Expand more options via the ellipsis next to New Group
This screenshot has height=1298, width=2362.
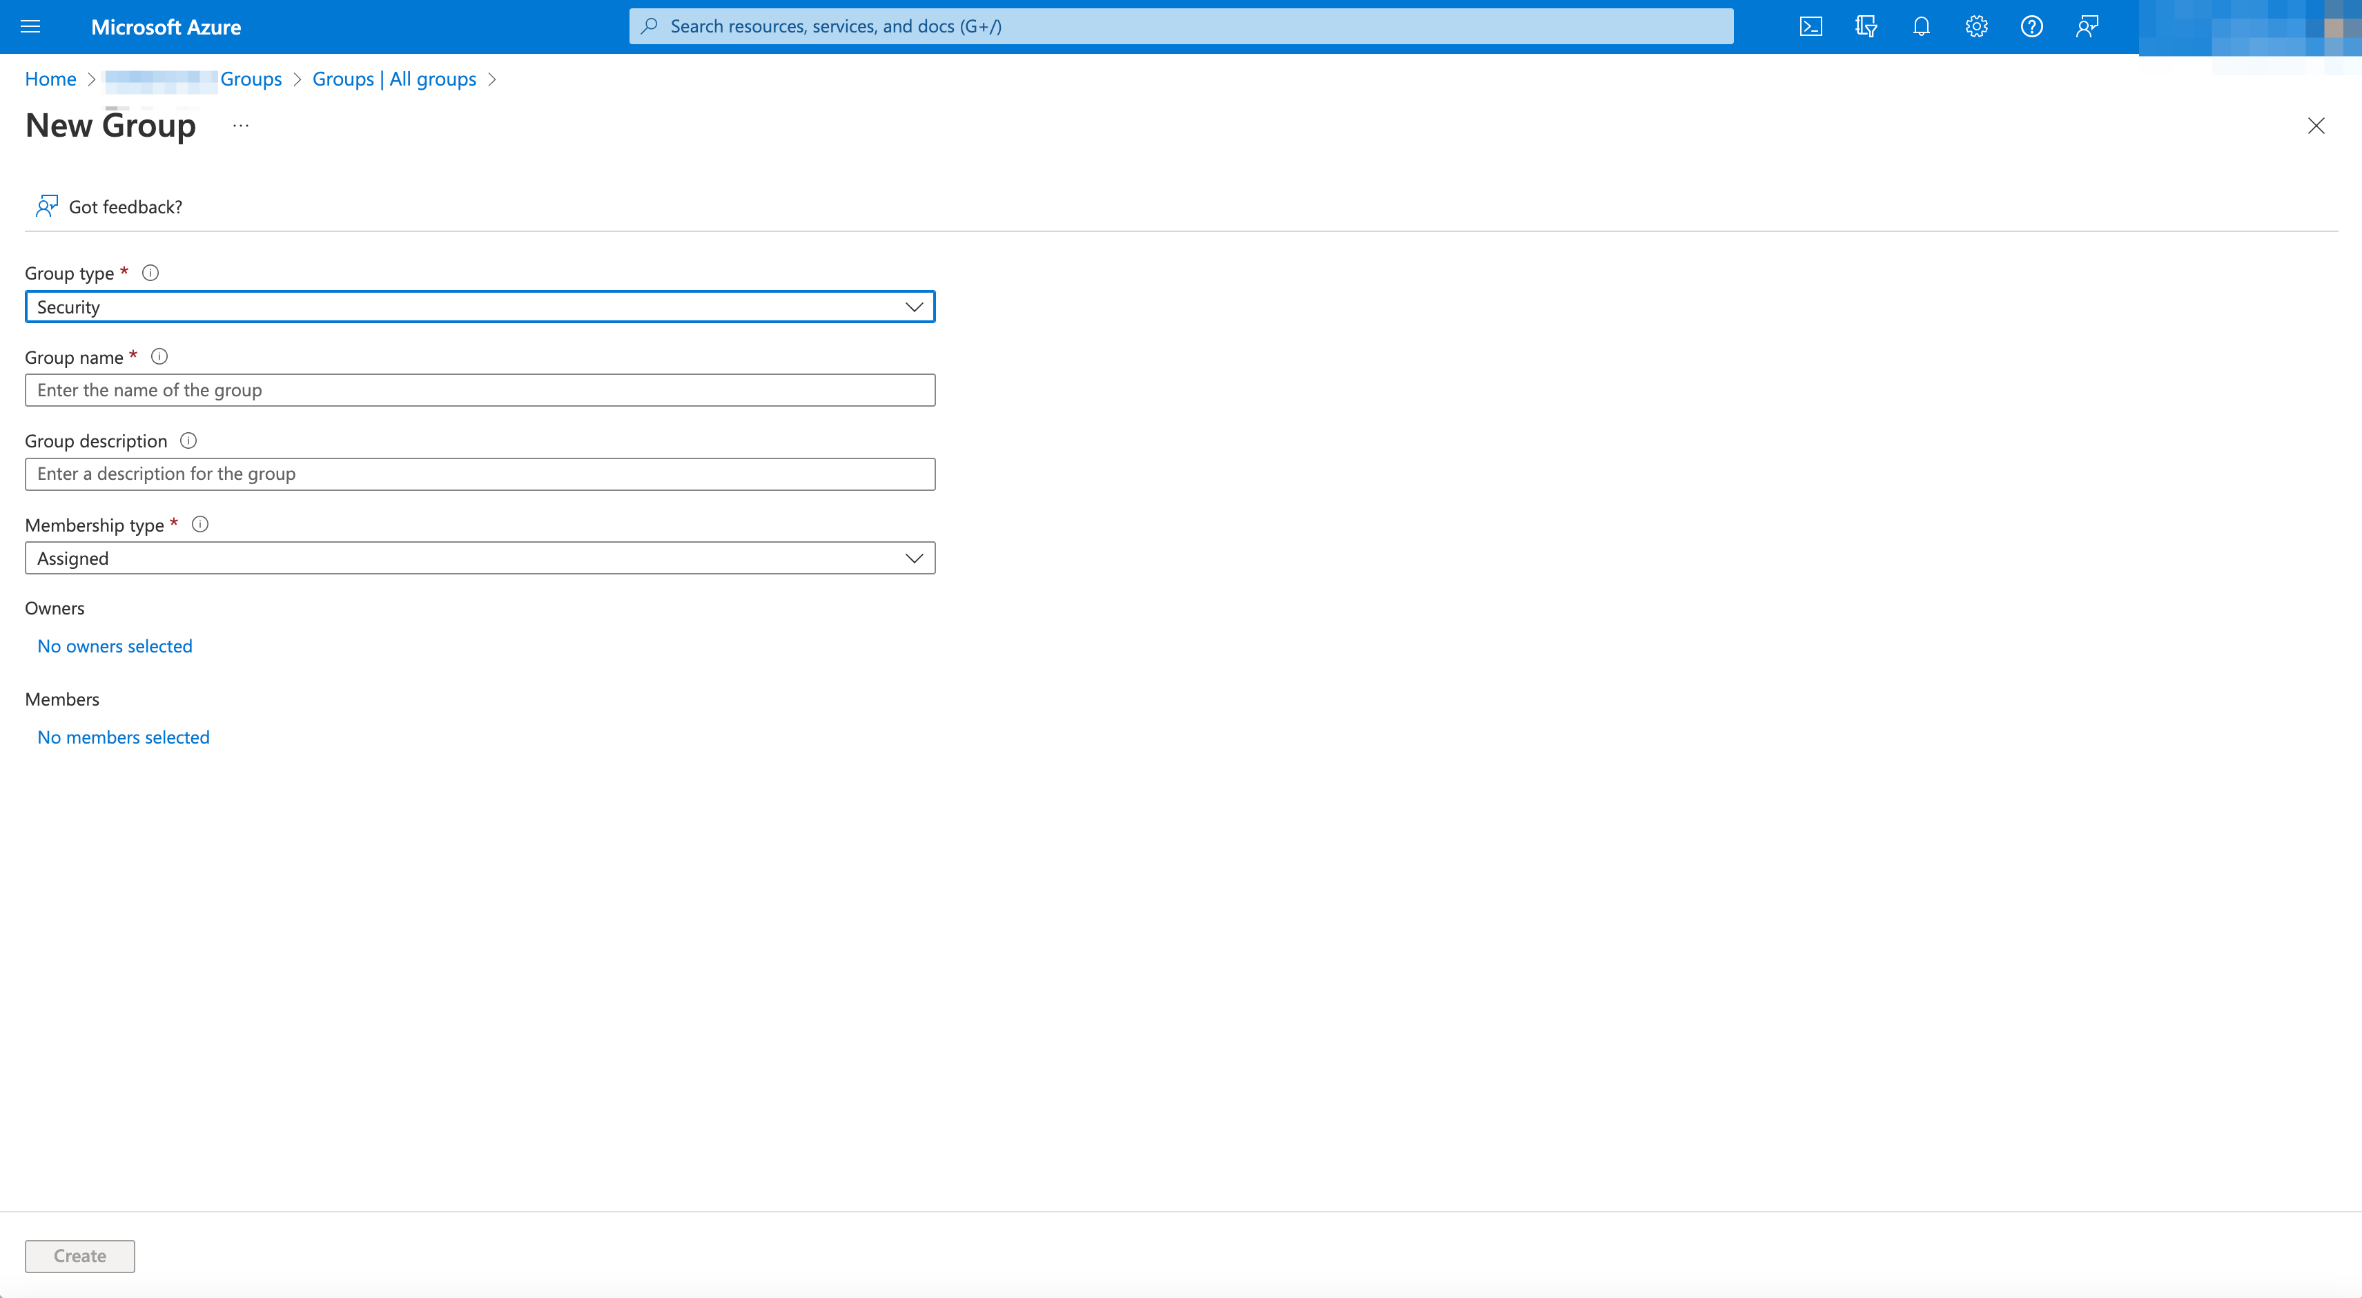(240, 126)
